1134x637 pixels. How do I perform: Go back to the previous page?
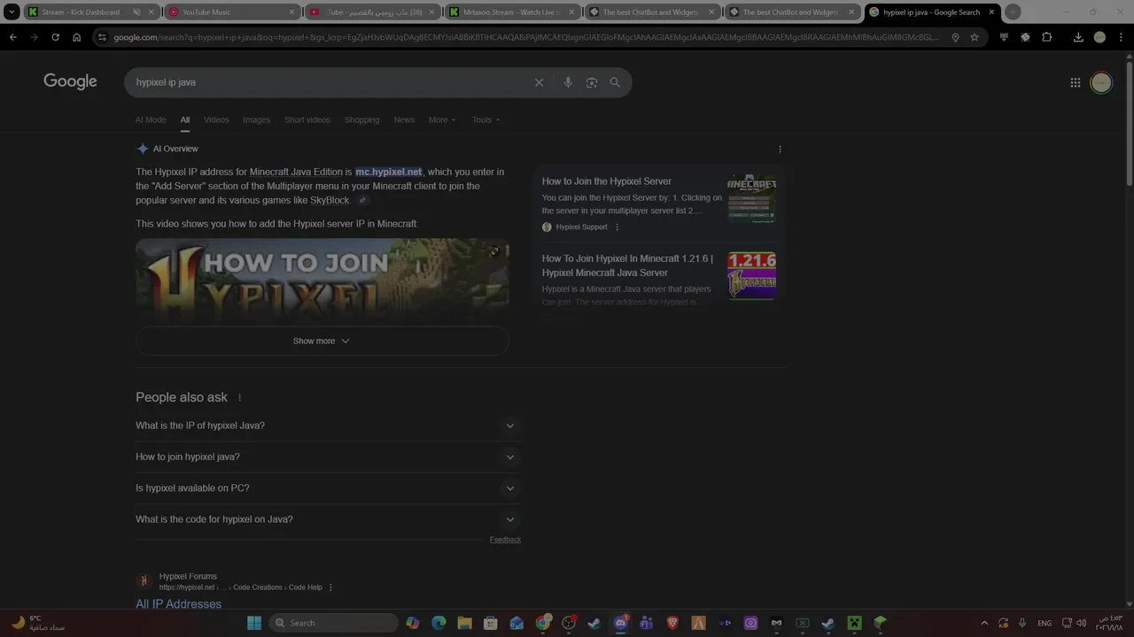coord(13,37)
